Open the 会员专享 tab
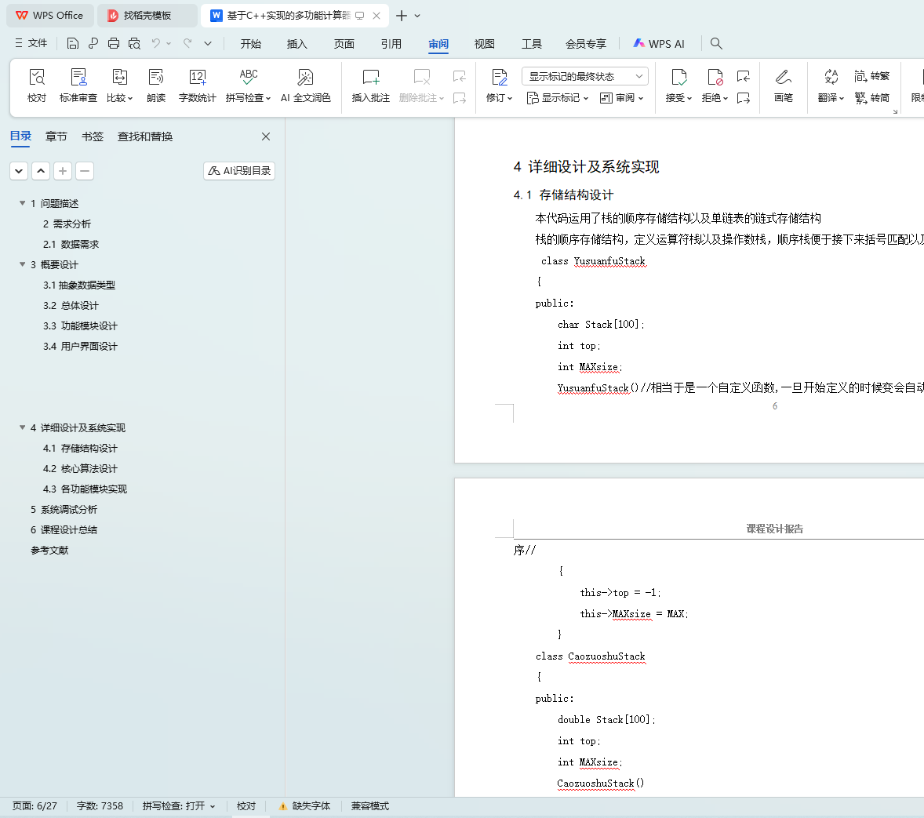 (586, 44)
